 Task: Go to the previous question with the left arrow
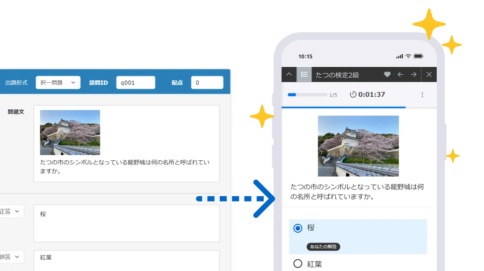pyautogui.click(x=400, y=74)
